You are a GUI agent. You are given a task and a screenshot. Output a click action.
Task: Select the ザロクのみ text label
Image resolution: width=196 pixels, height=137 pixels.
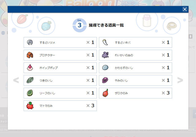(x=121, y=93)
